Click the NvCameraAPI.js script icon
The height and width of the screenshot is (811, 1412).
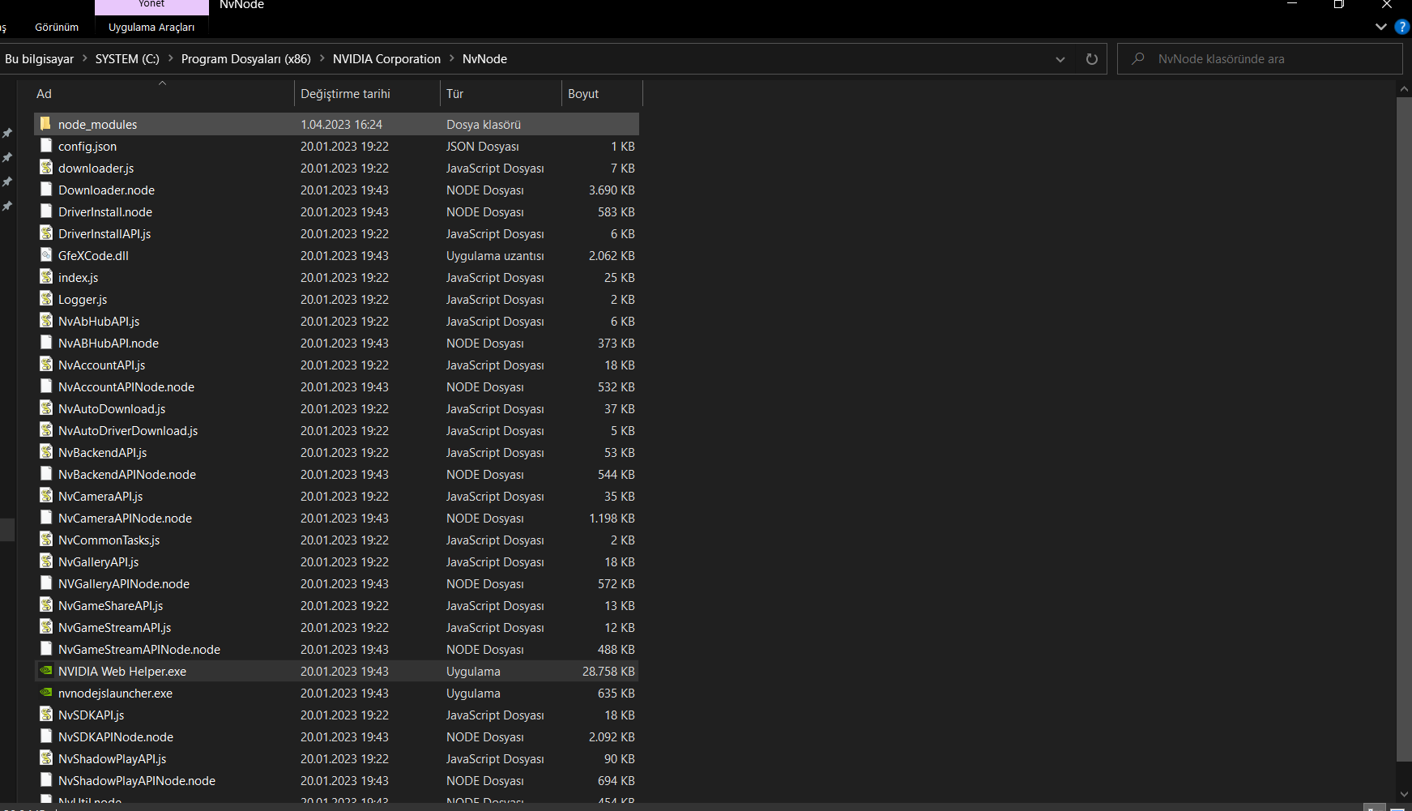tap(46, 496)
